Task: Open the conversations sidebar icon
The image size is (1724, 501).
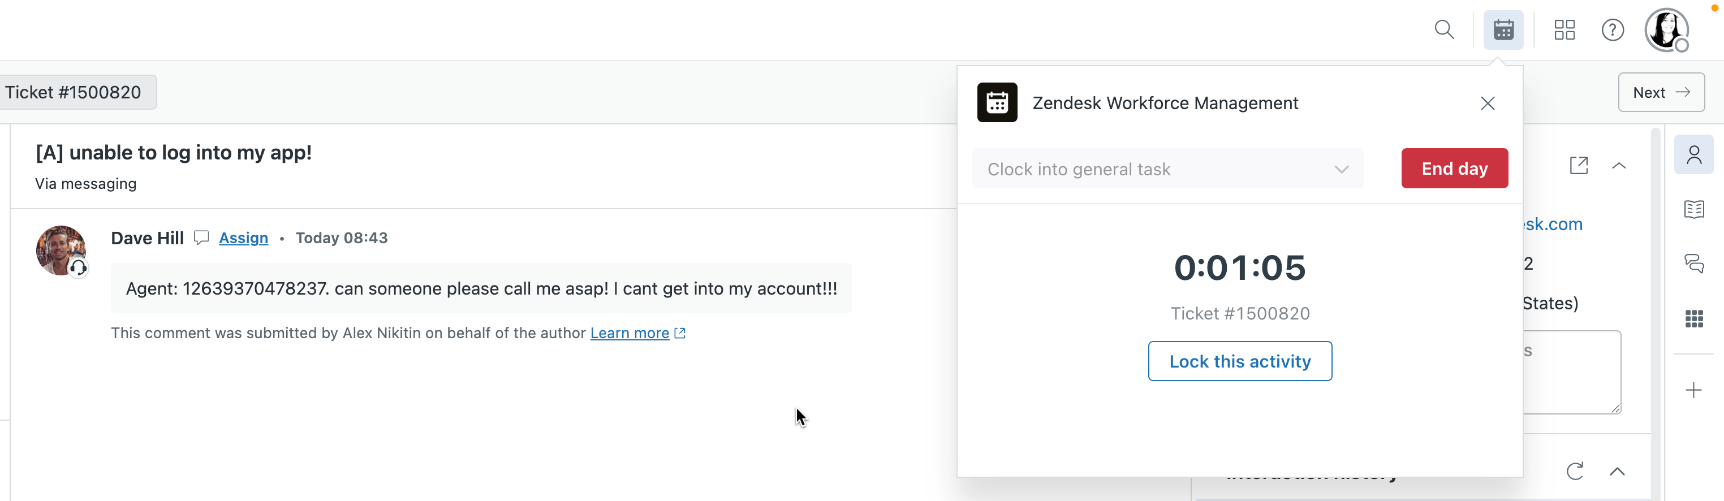Action: pos(1693,264)
